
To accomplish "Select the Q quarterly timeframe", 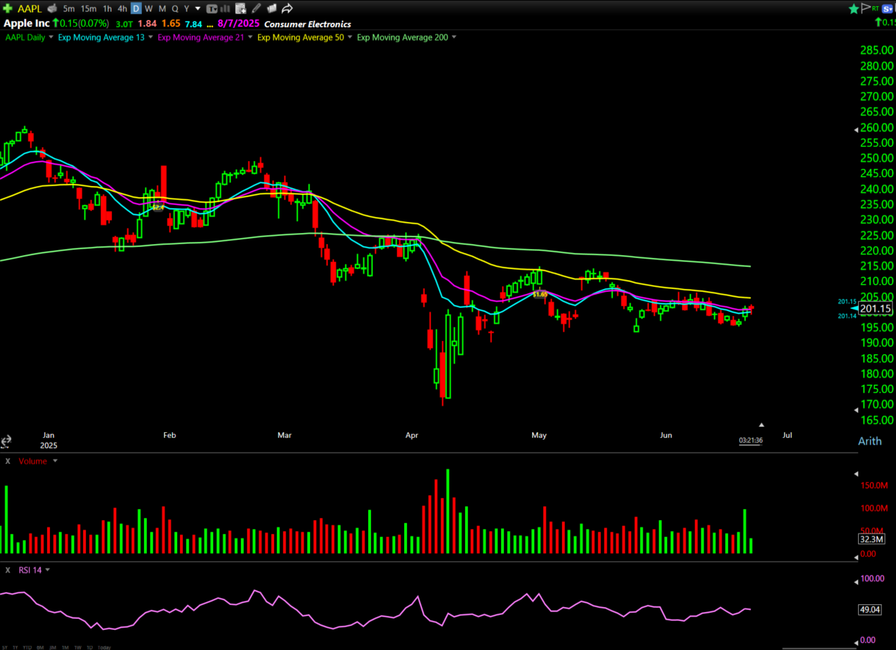I will coord(175,8).
